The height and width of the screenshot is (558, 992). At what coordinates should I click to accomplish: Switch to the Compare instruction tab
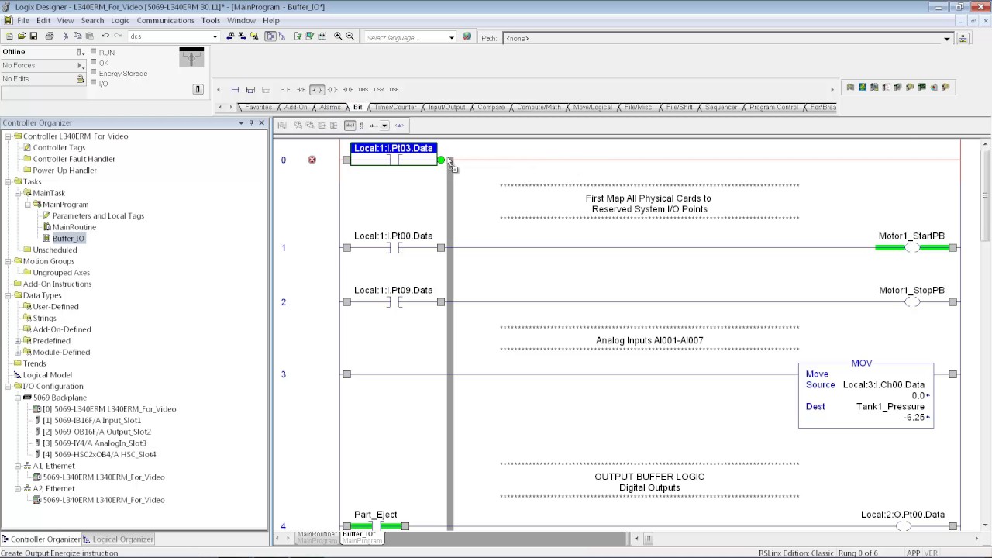pyautogui.click(x=491, y=107)
